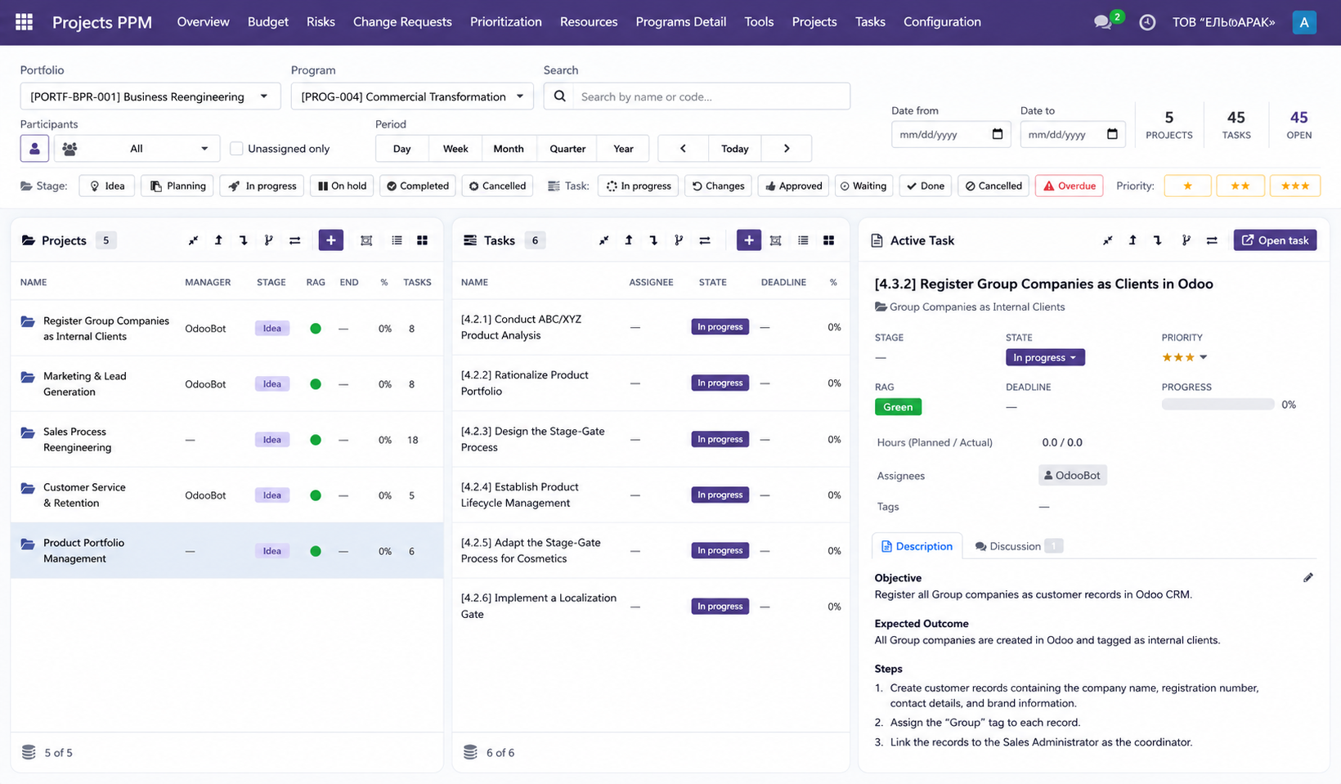1341x784 pixels.
Task: Open the Program dropdown
Action: point(412,96)
